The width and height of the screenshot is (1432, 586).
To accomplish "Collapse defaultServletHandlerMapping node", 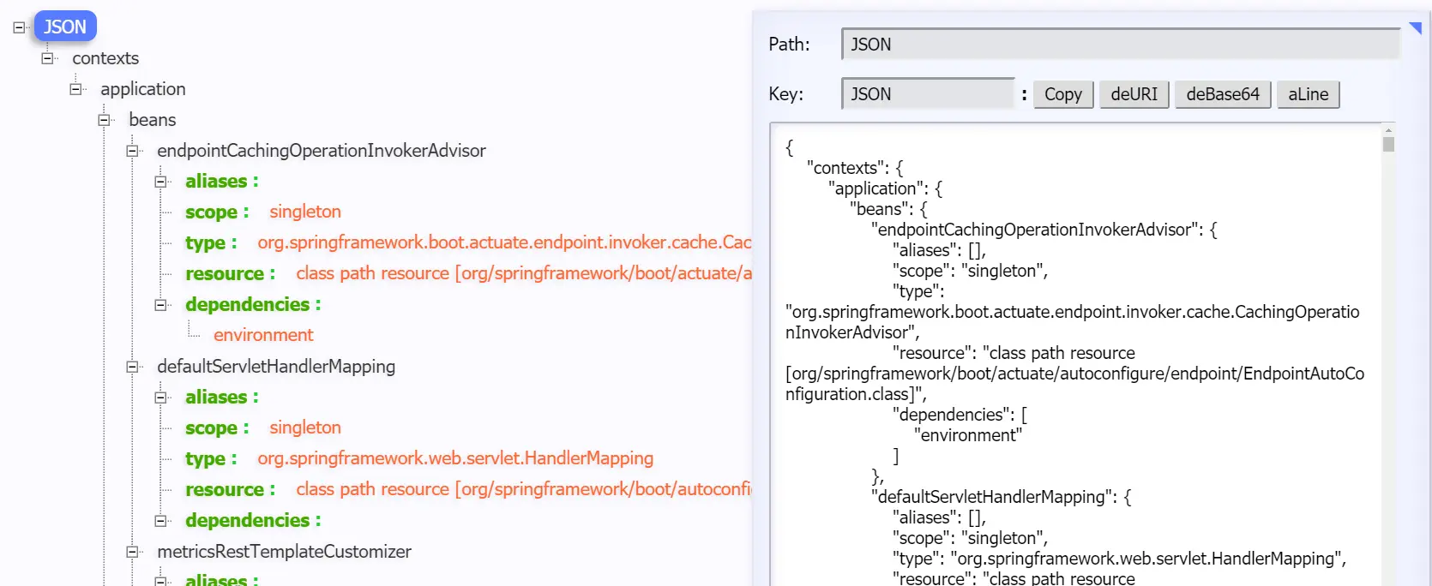I will 132,367.
